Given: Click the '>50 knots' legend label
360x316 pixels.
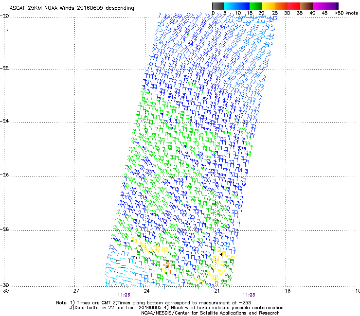Looking at the screenshot, I should point(346,13).
